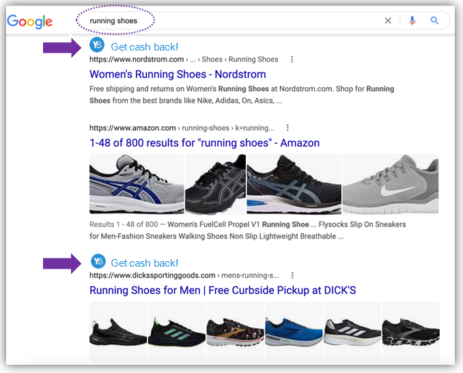Open the three-dot menu for the Amazon result
463x373 pixels.
click(x=287, y=128)
